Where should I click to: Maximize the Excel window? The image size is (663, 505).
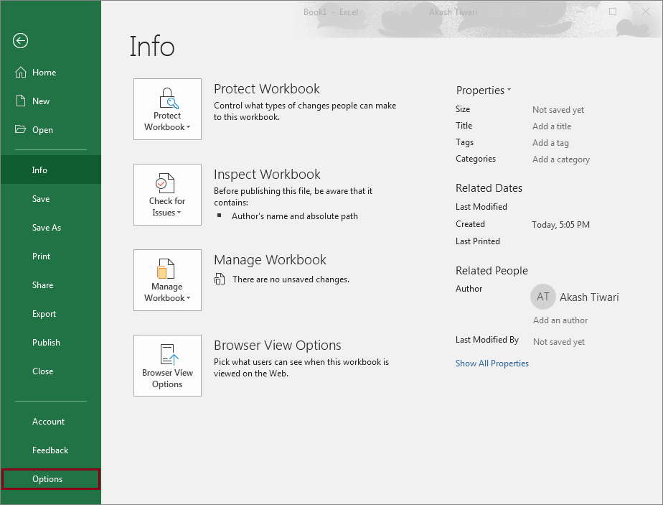(613, 11)
